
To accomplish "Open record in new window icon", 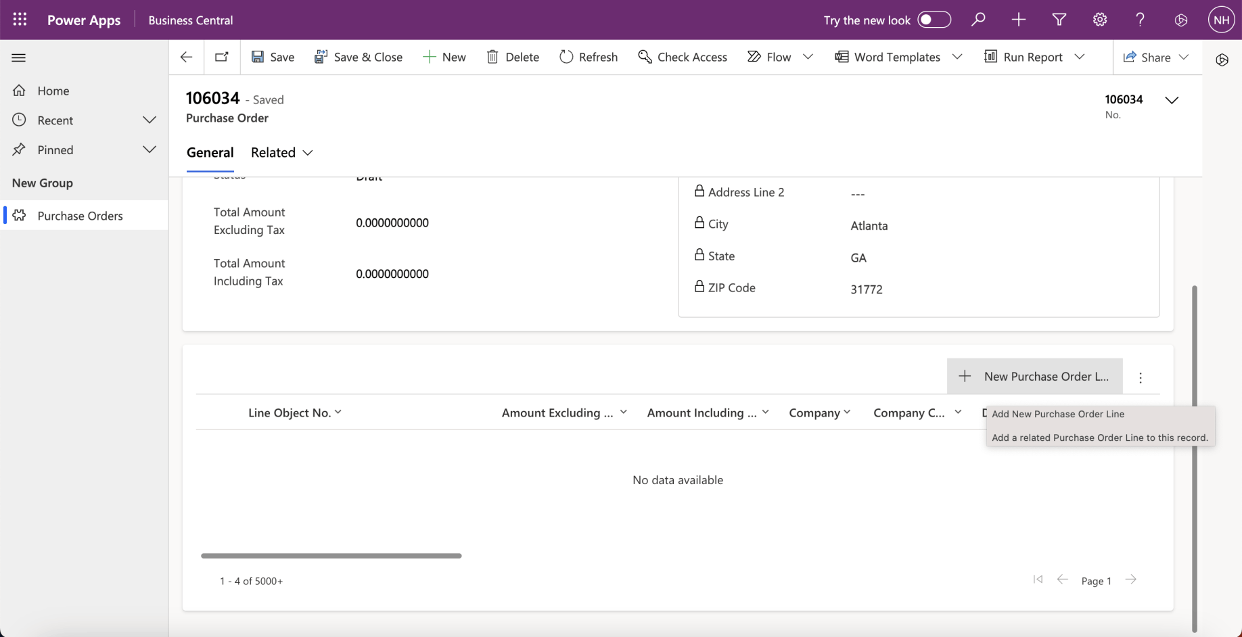I will (x=222, y=57).
